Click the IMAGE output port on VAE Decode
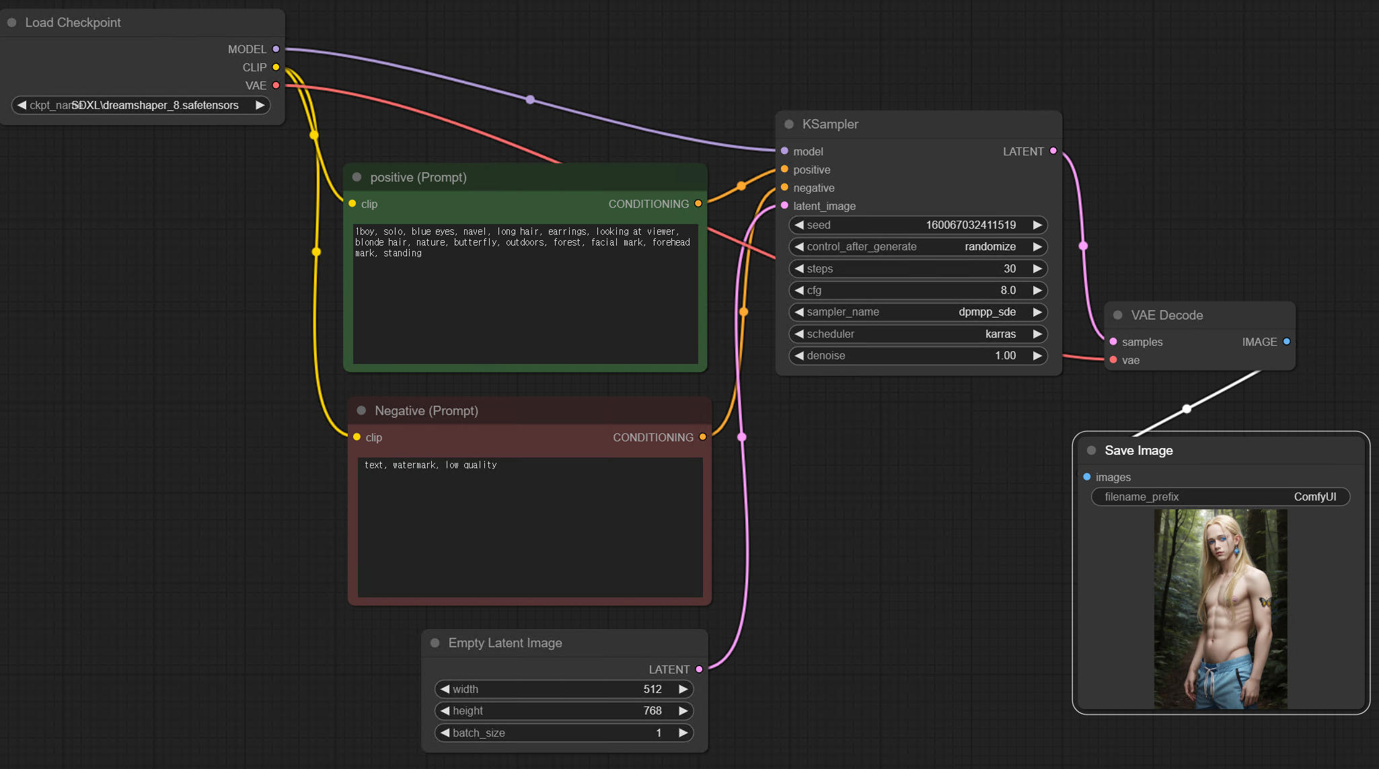This screenshot has height=769, width=1379. pos(1287,342)
